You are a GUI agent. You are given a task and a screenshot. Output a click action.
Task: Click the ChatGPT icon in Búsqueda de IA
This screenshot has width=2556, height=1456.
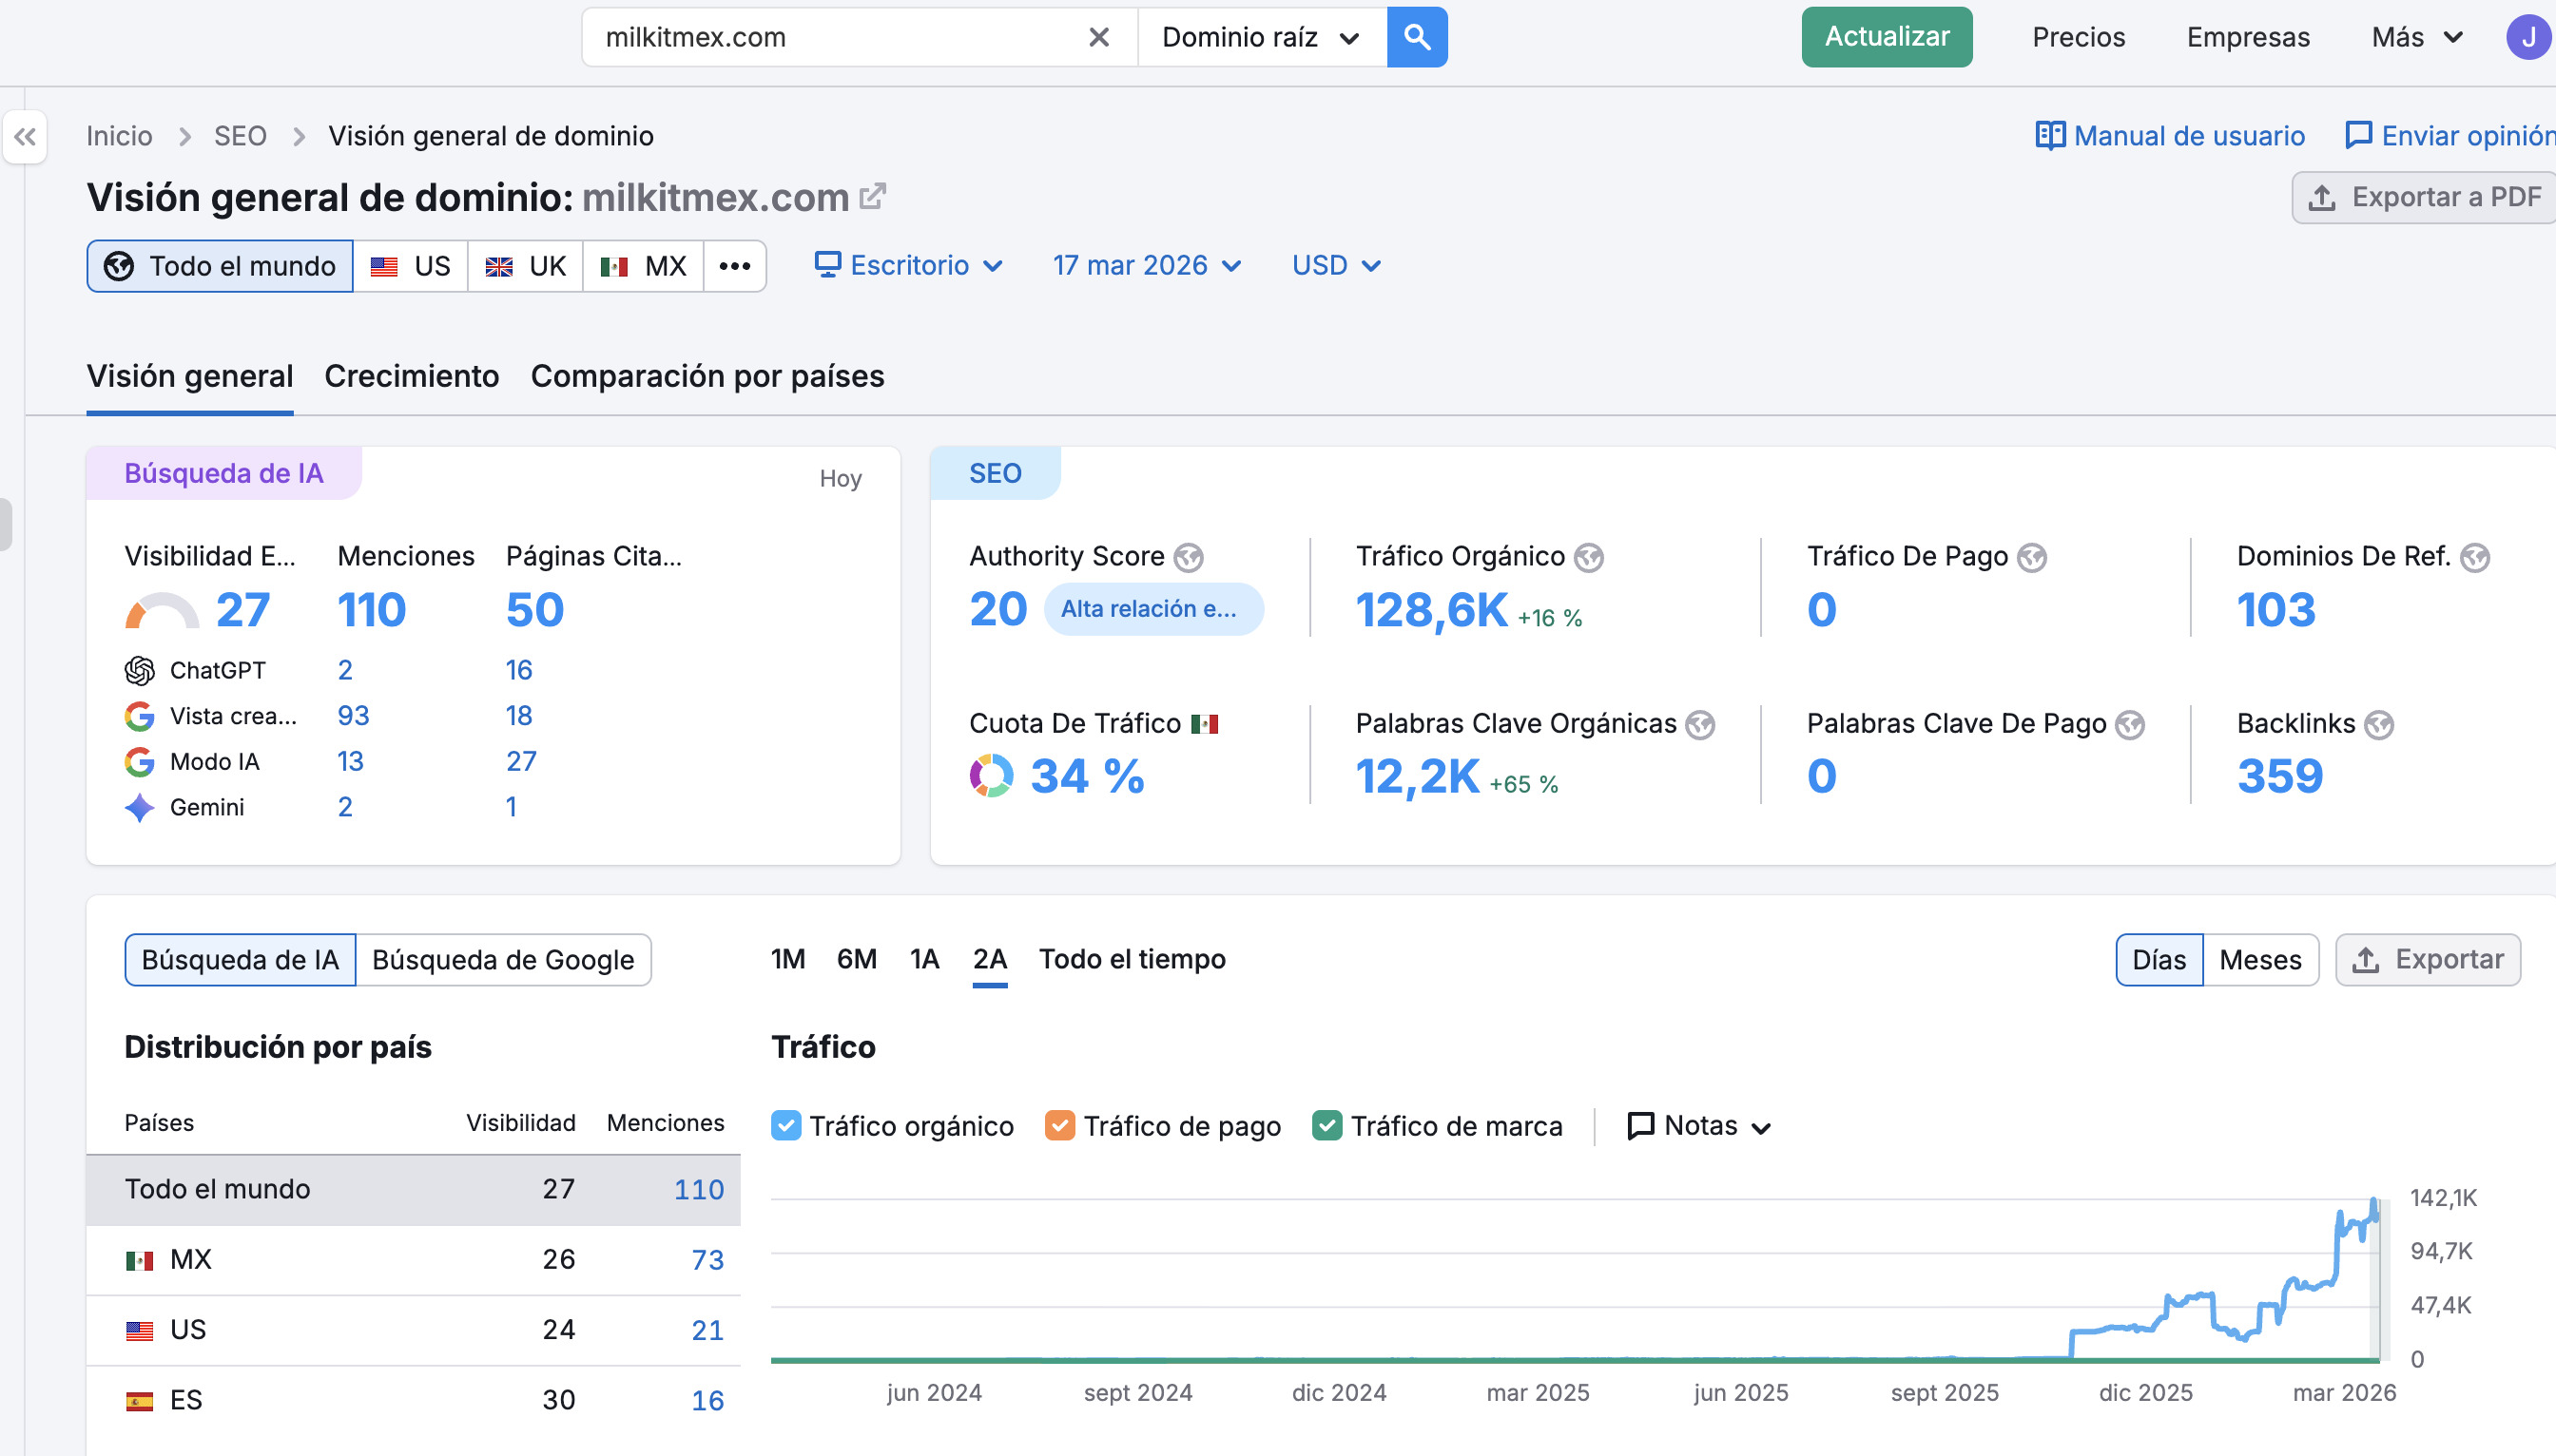click(140, 670)
